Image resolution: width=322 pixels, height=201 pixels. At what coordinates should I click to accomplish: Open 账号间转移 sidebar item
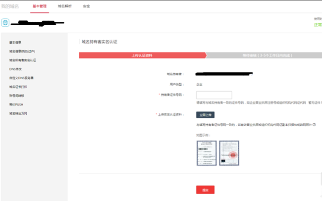pyautogui.click(x=17, y=96)
